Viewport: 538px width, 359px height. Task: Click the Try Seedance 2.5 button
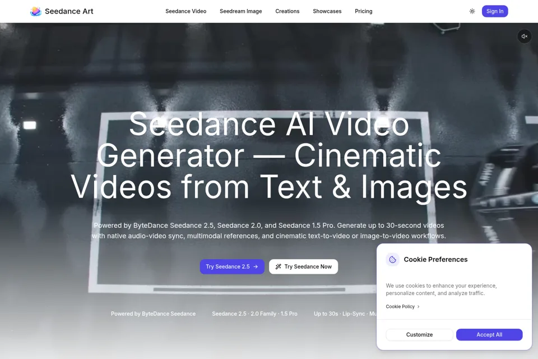[x=232, y=266]
